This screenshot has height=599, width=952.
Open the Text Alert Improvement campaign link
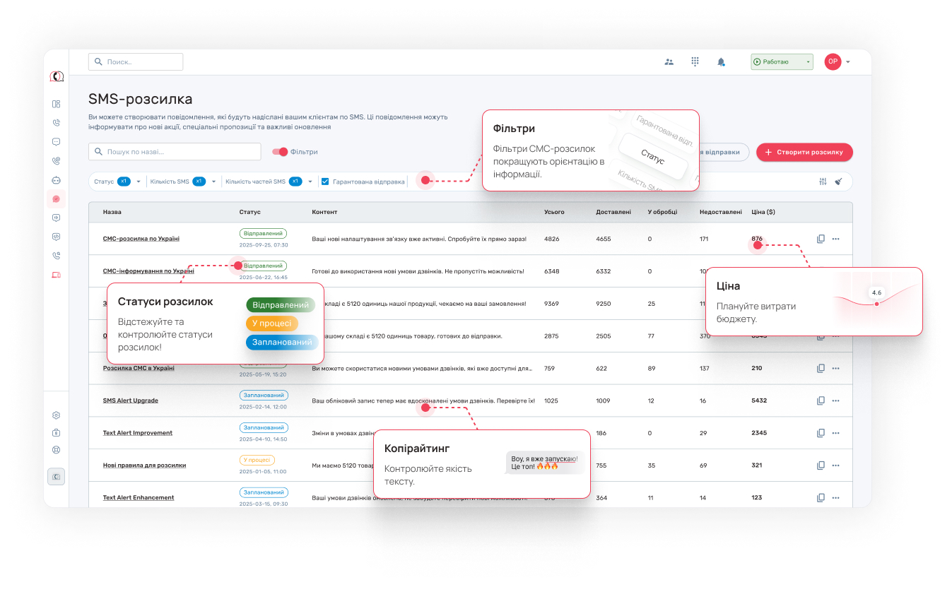pyautogui.click(x=138, y=433)
